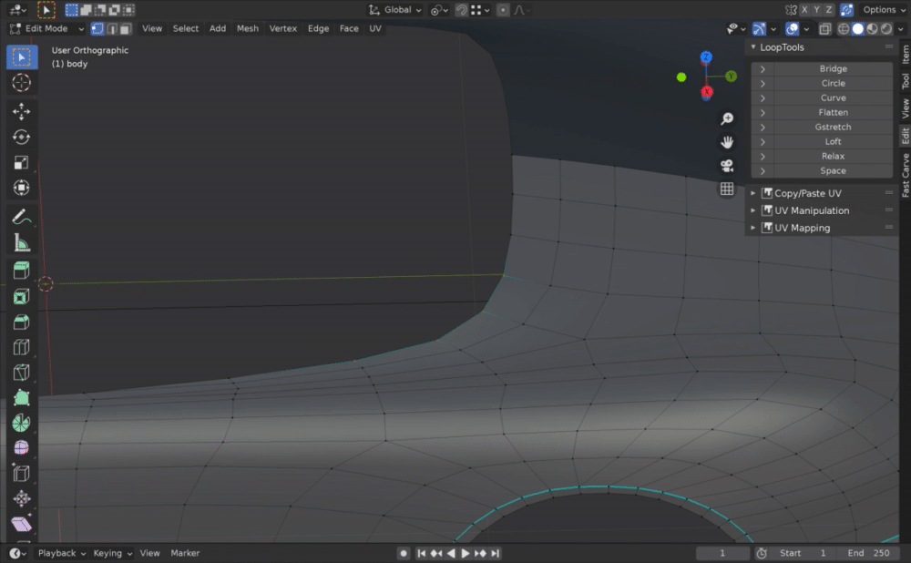Select the Extrude Region tool
The image size is (911, 563).
[x=22, y=271]
